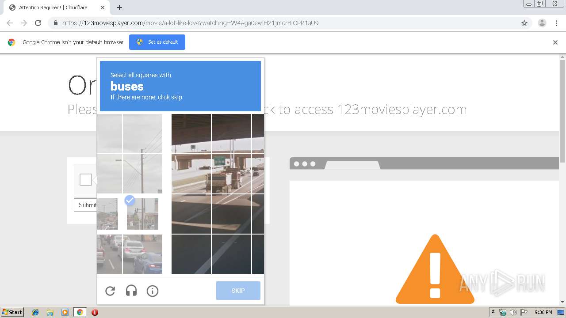Select the captcha tile with blue car in traffic
Screen dimensions: 566x318
[x=142, y=254]
